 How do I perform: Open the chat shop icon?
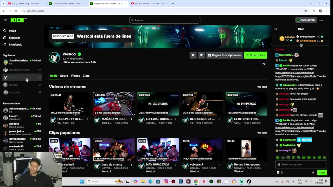(278, 172)
